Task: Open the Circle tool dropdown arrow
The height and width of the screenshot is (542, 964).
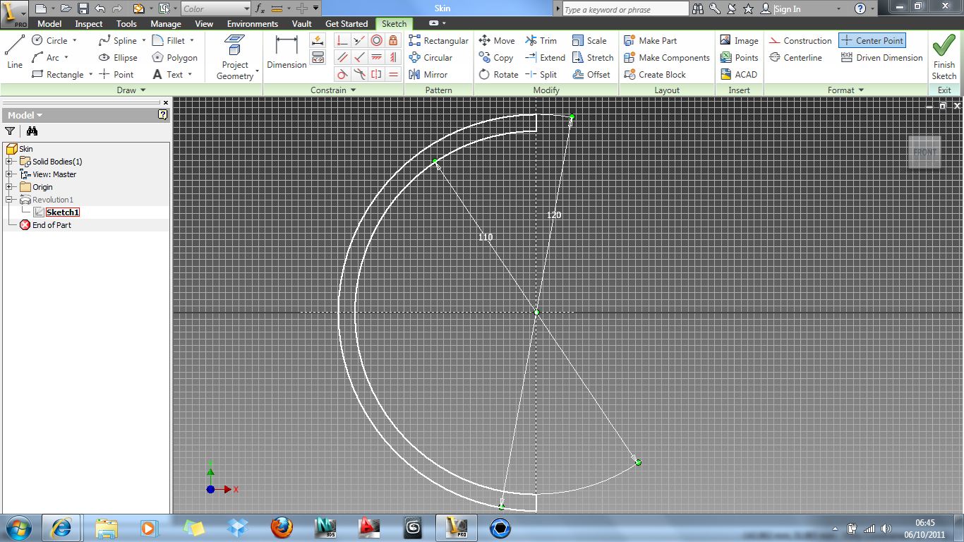Action: 74,40
